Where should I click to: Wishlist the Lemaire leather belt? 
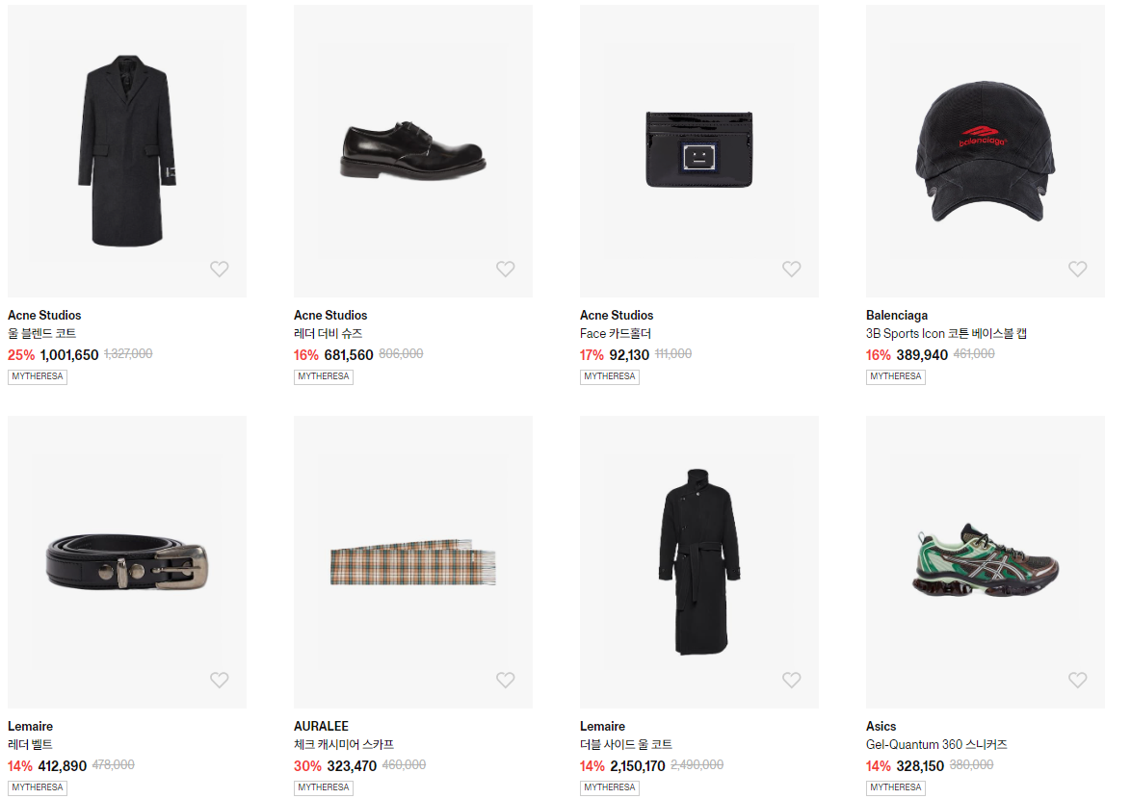[220, 681]
